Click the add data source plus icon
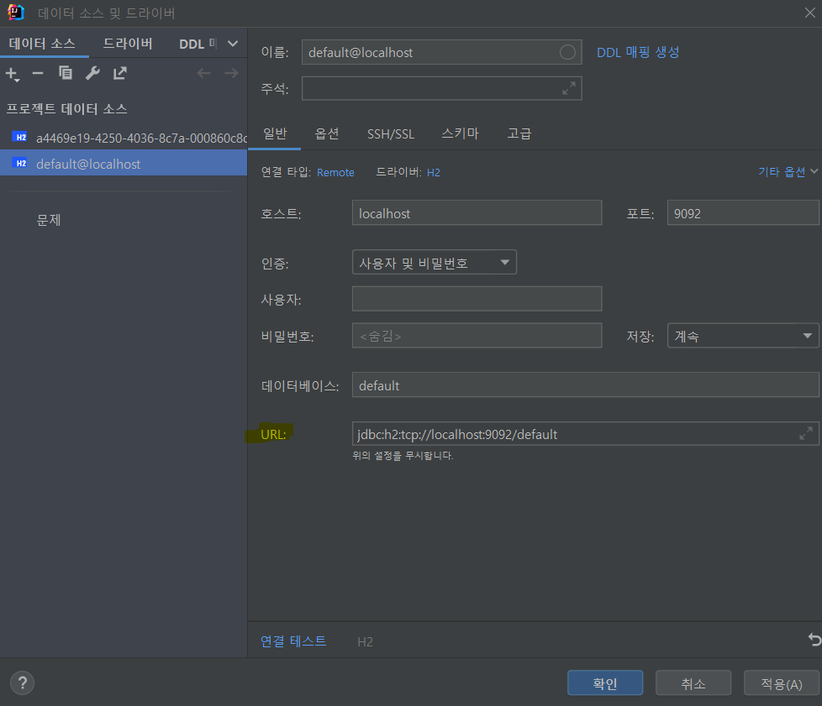Image resolution: width=822 pixels, height=706 pixels. (x=12, y=74)
